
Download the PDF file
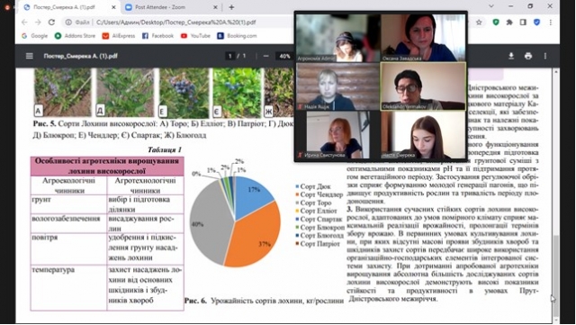pyautogui.click(x=511, y=56)
